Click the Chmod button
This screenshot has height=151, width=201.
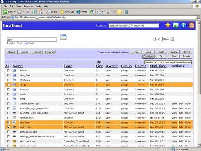click(x=186, y=52)
